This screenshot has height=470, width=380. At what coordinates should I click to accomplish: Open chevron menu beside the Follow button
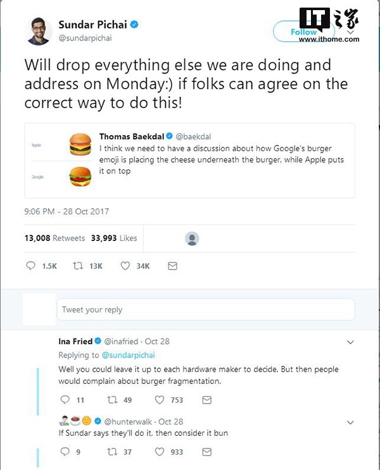coord(350,30)
